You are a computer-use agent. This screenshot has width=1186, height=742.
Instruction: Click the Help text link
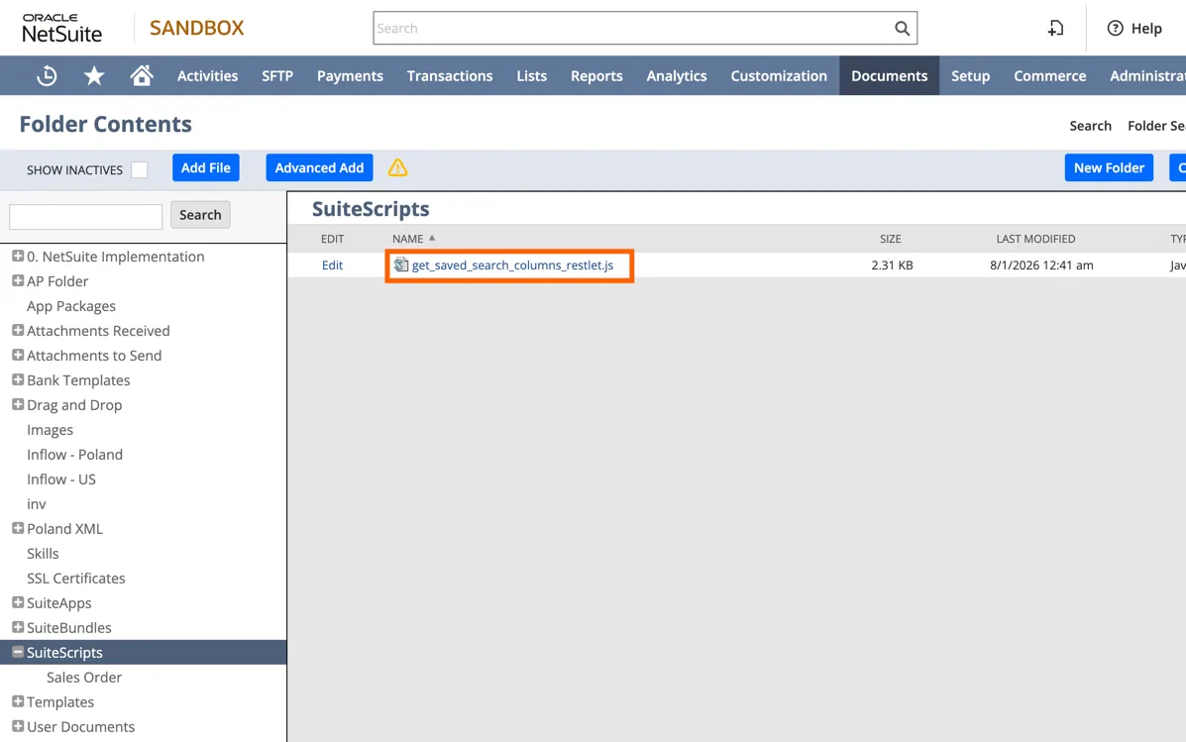(1146, 28)
